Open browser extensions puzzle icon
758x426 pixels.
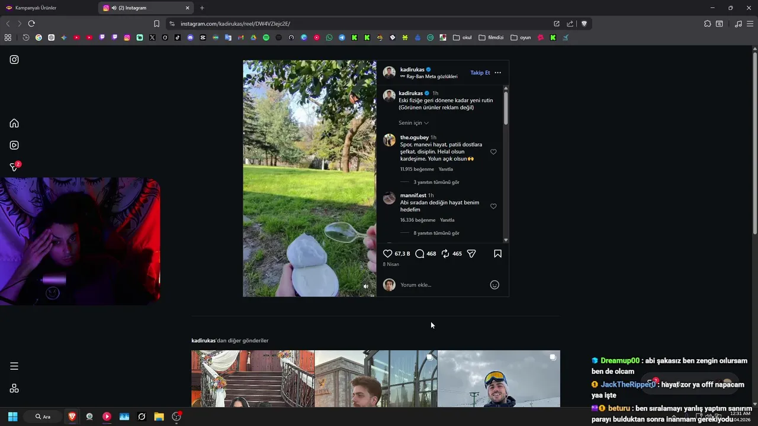pos(708,24)
